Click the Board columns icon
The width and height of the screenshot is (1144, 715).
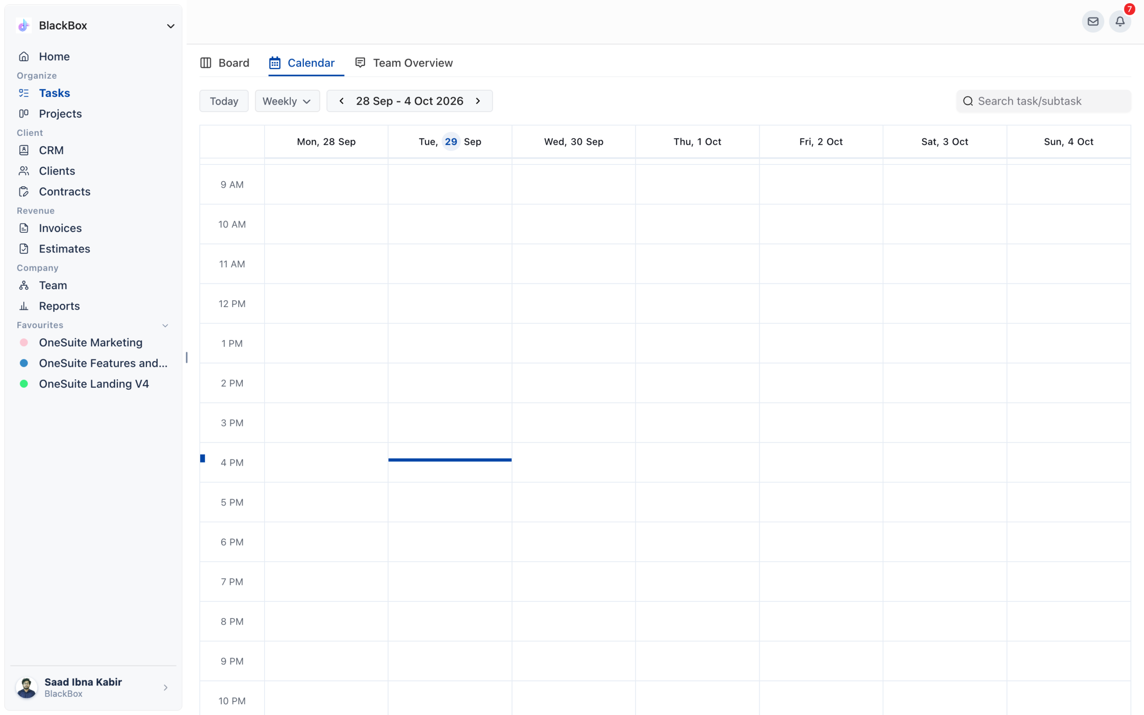[206, 63]
